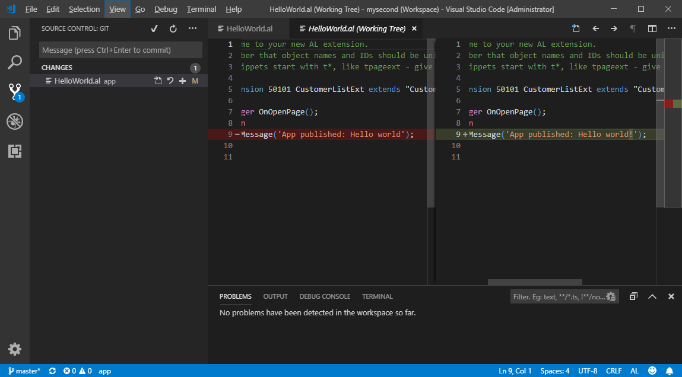682x377 pixels.
Task: Click the commit checkmark icon
Action: pyautogui.click(x=154, y=28)
